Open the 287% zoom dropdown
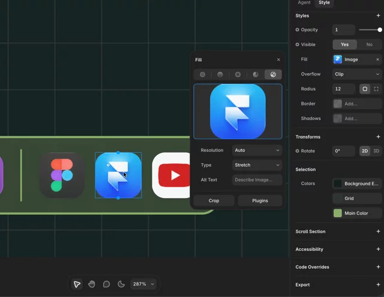The height and width of the screenshot is (297, 384). [143, 284]
